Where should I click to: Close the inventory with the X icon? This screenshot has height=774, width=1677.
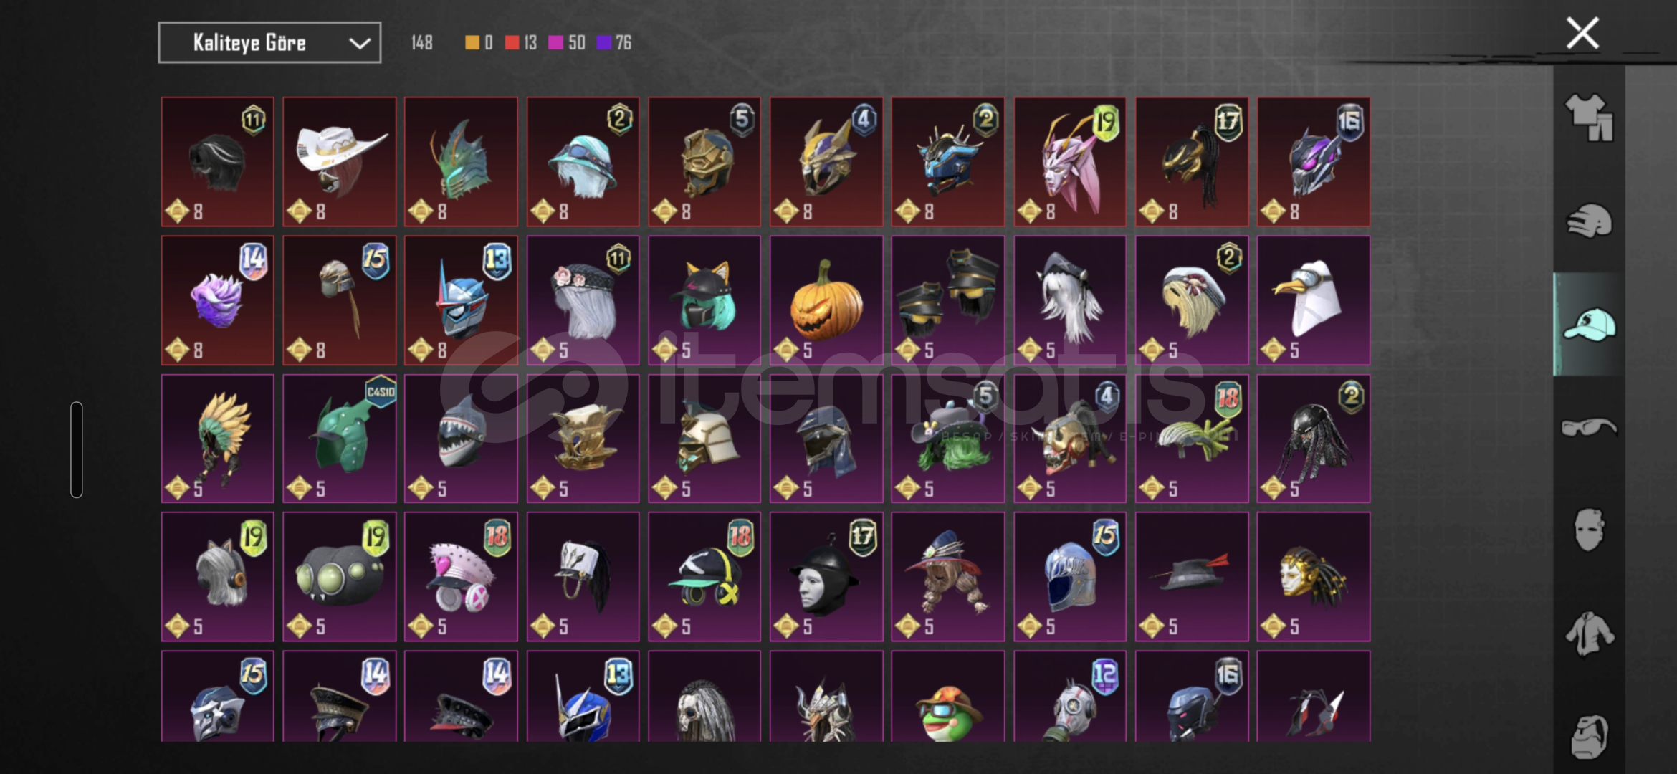(1582, 33)
